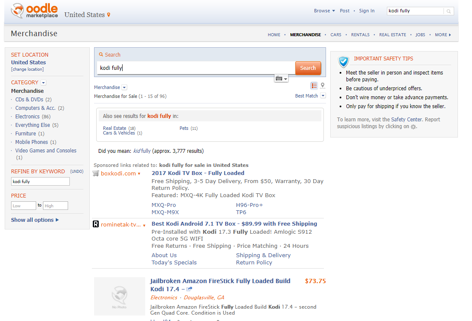
Task: Click the Search magnifier icon in search panel
Action: pos(101,54)
